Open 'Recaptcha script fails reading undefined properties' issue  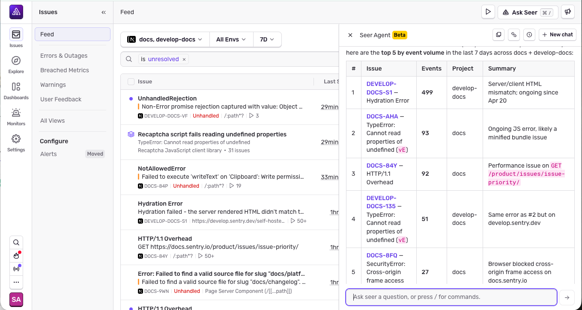pos(212,134)
